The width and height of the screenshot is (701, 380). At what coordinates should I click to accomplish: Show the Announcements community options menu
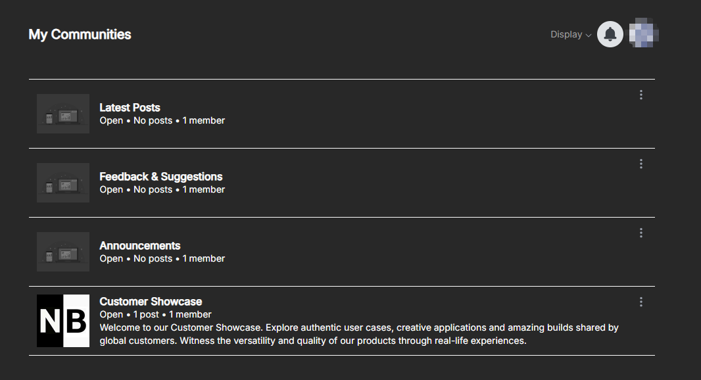click(x=641, y=233)
